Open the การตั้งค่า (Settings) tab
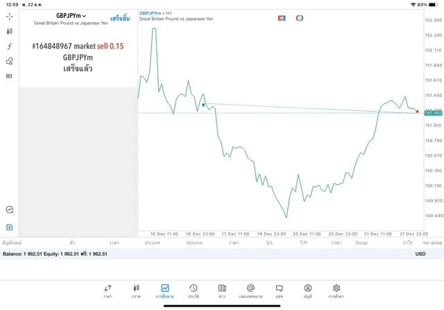The height and width of the screenshot is (310, 444). pyautogui.click(x=336, y=291)
